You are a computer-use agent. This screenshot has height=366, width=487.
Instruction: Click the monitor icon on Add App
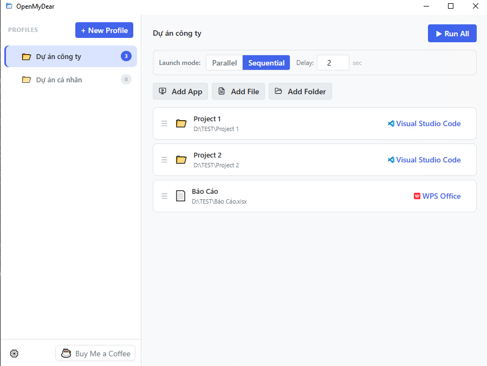tap(163, 91)
